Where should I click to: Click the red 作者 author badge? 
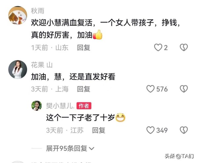[84, 106]
